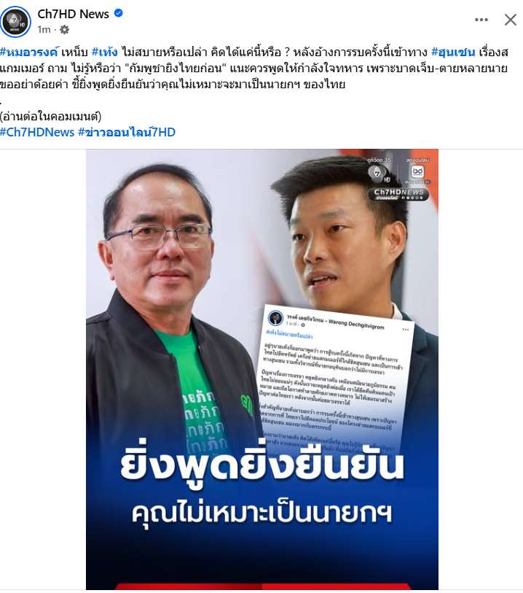Viewport: 523px width, 593px height.
Task: Click the Ch7HDNEWS badge on the image
Action: tap(398, 194)
